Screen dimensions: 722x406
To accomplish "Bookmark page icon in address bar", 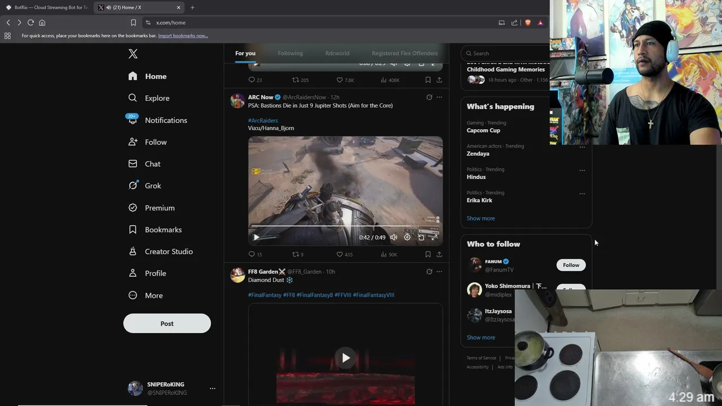I will point(133,23).
